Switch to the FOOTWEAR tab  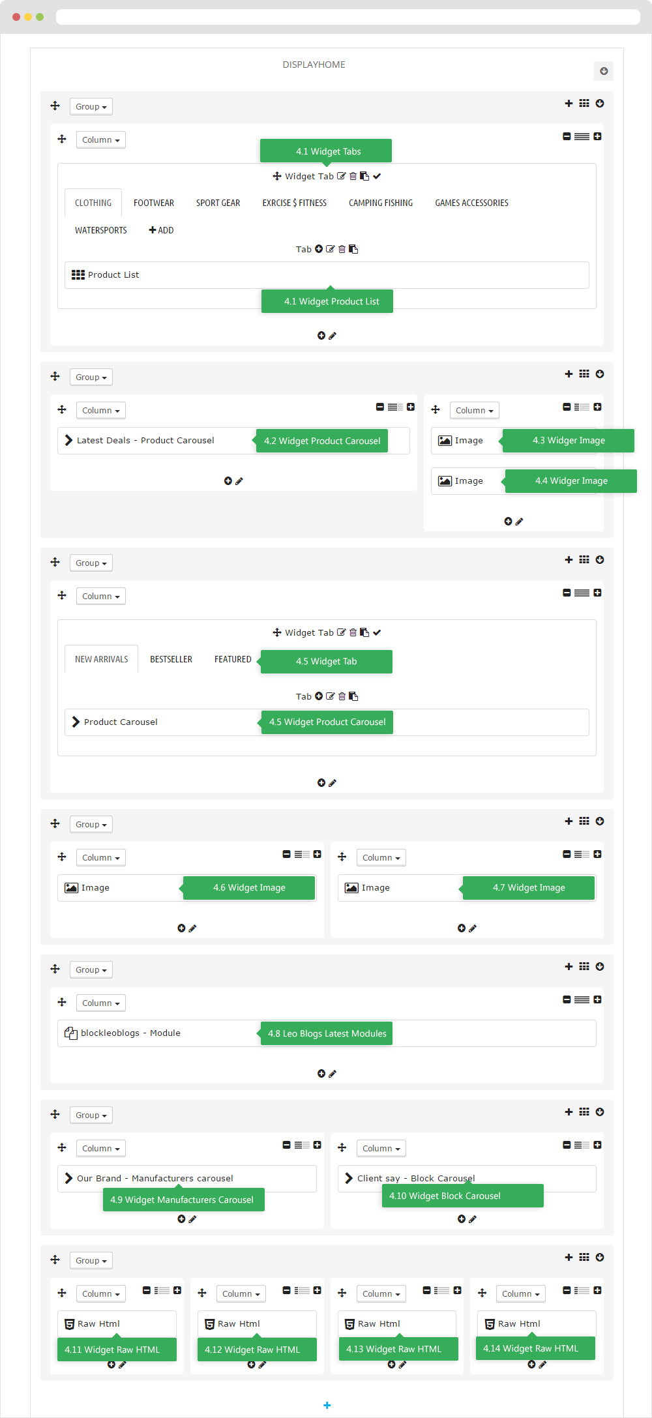154,203
